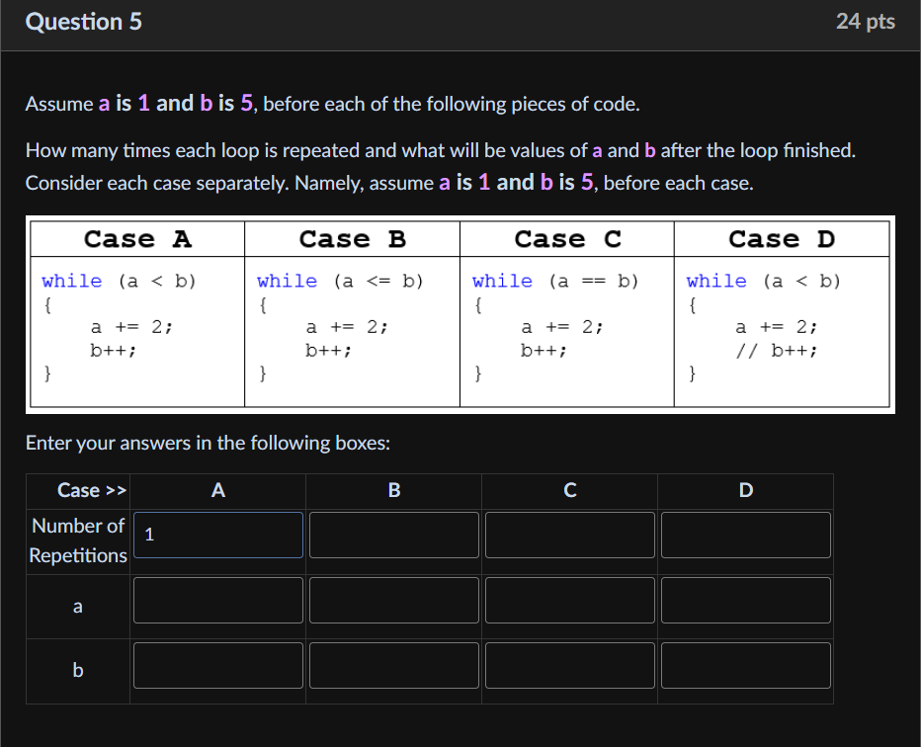Select the 'b' value box for case D

[746, 665]
